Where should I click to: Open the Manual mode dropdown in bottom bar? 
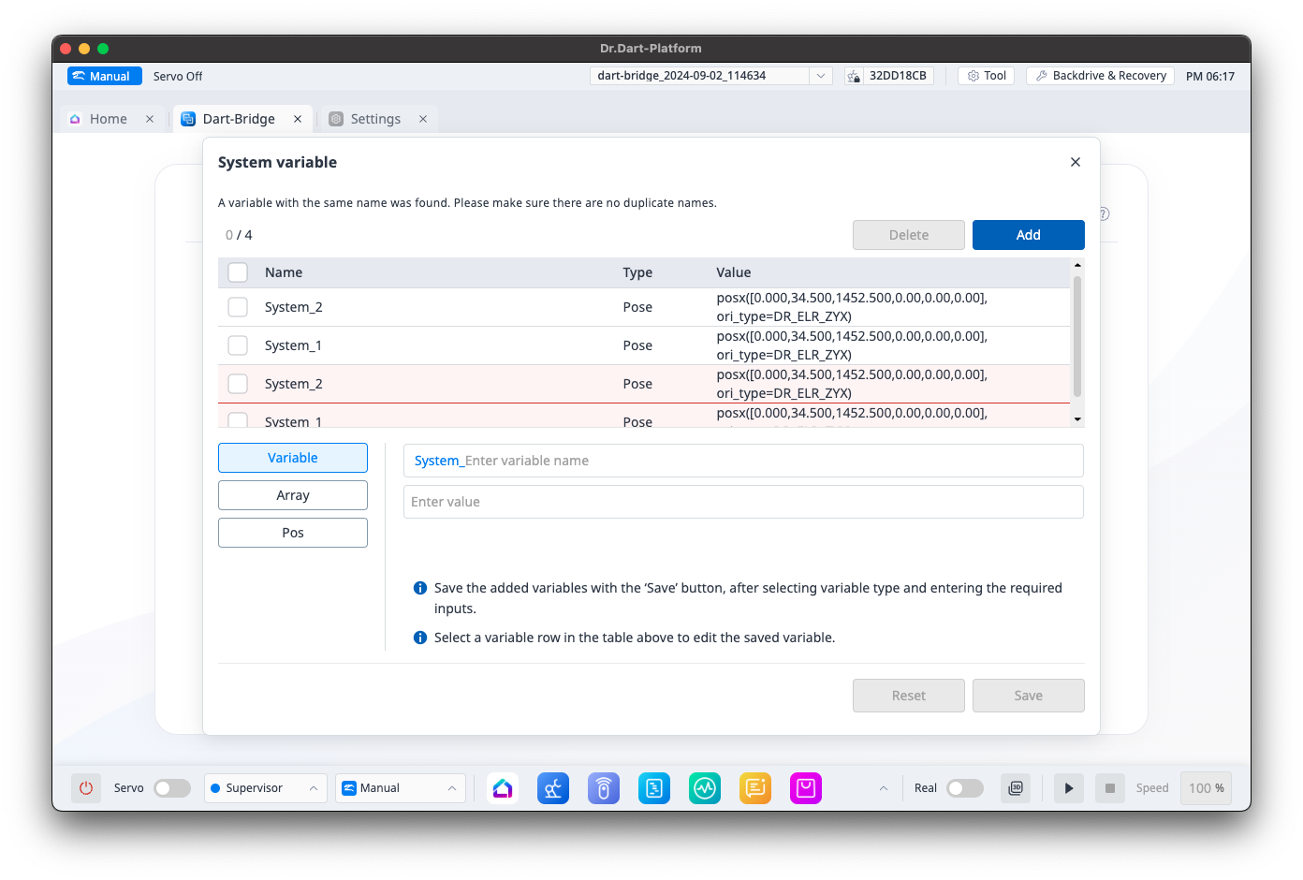coord(400,788)
